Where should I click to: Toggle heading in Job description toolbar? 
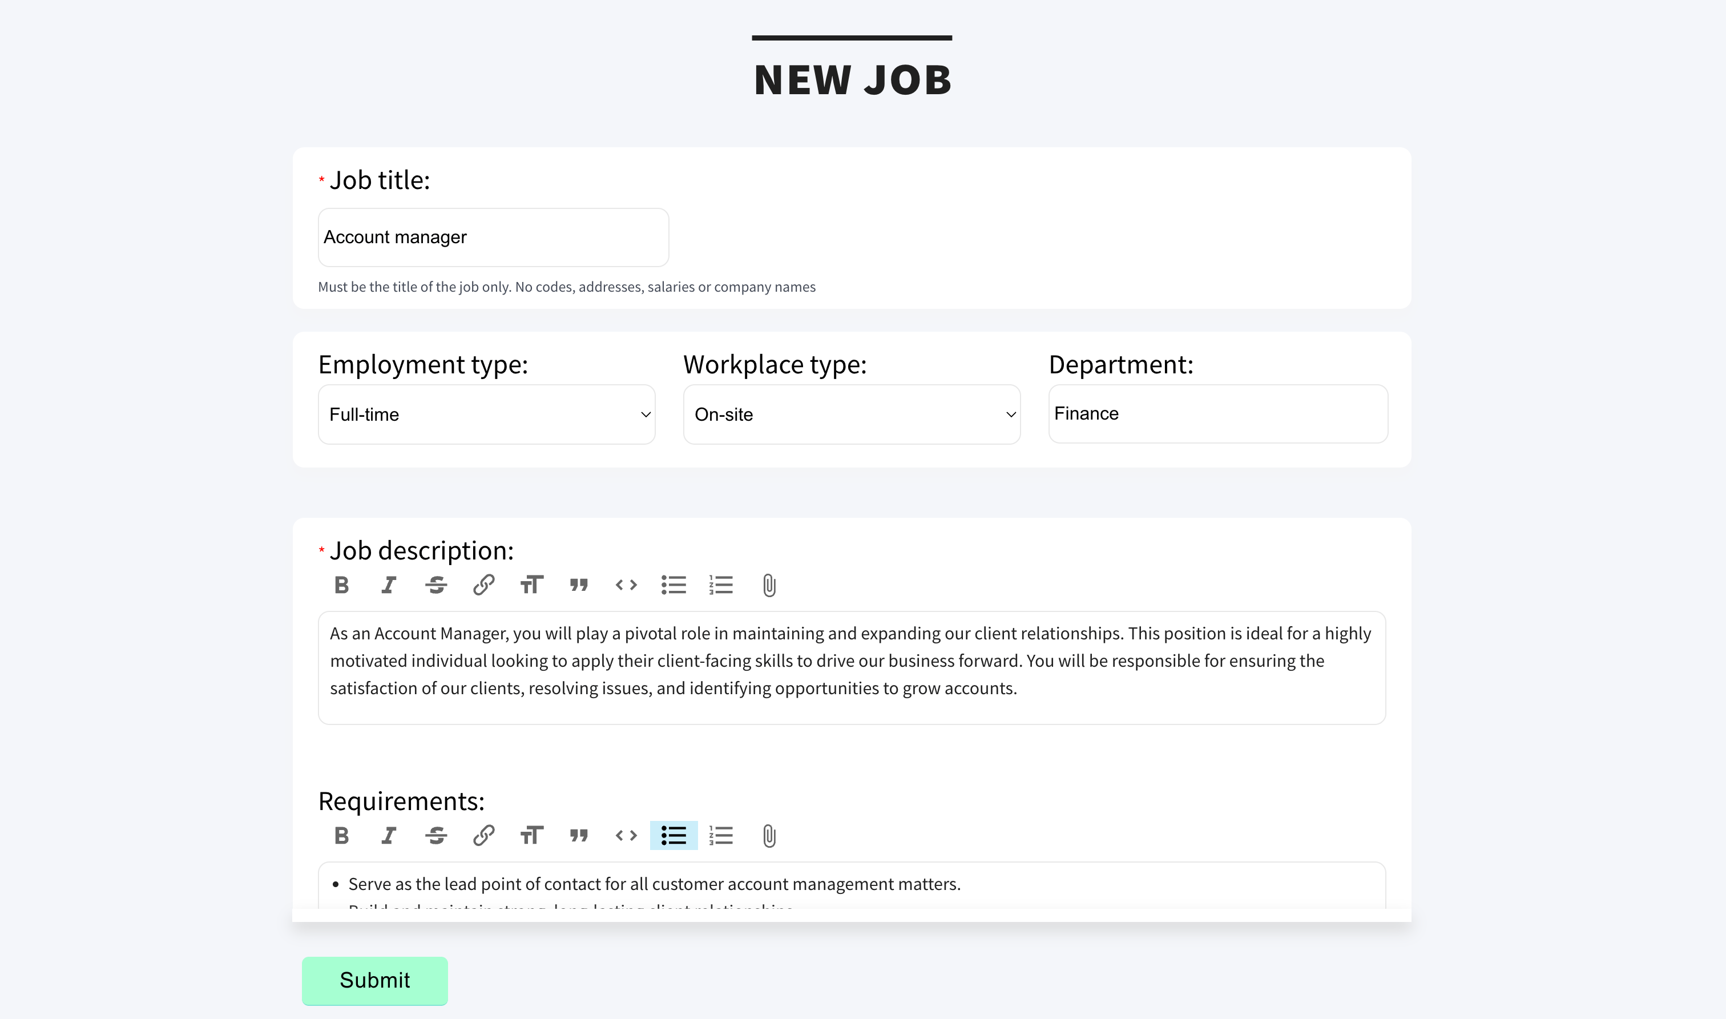pyautogui.click(x=531, y=585)
